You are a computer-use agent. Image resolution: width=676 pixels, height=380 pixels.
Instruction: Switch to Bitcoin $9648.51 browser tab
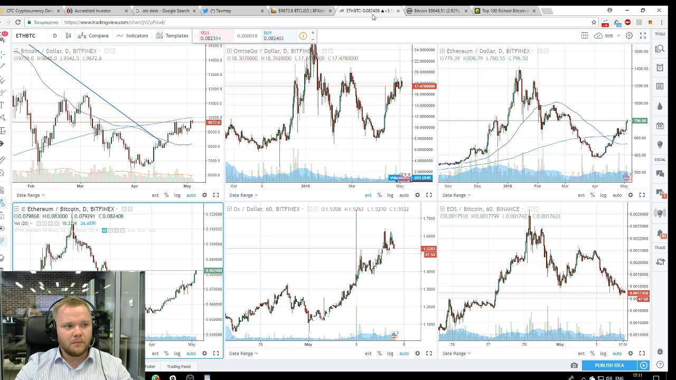coord(437,11)
